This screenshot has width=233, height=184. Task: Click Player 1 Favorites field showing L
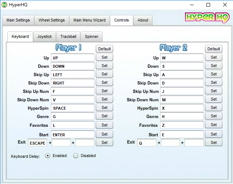tap(73, 125)
